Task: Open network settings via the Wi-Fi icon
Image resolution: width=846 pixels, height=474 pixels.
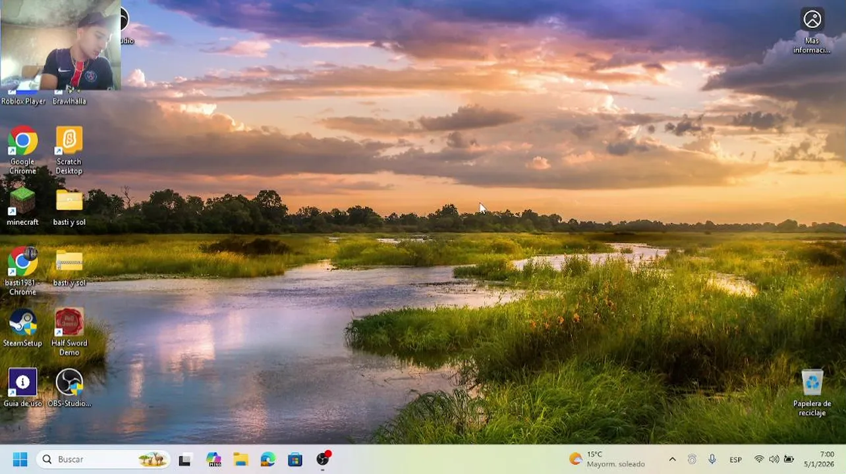Action: click(759, 460)
